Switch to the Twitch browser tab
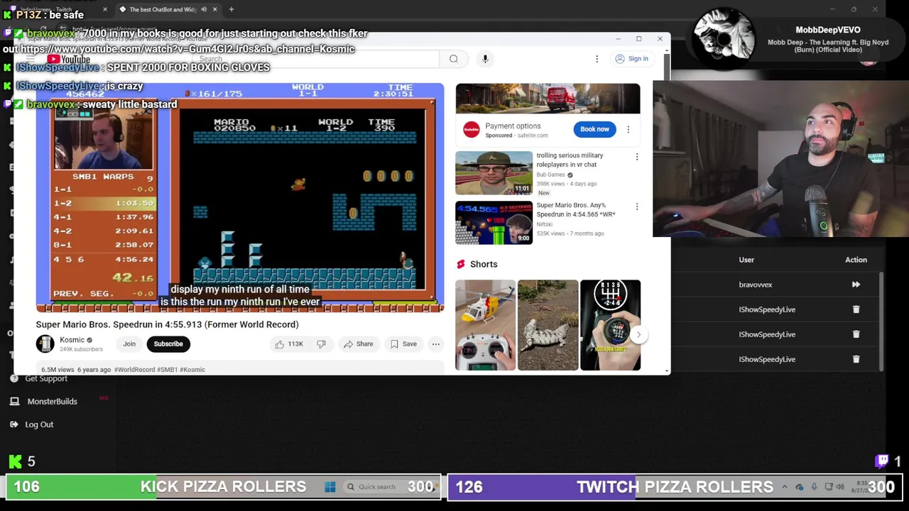The height and width of the screenshot is (511, 909). click(x=57, y=9)
